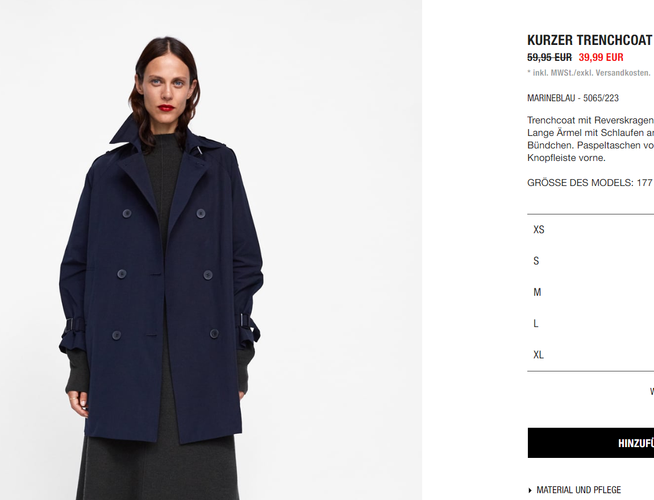654x500 pixels.
Task: Choose size M
Action: [590, 292]
